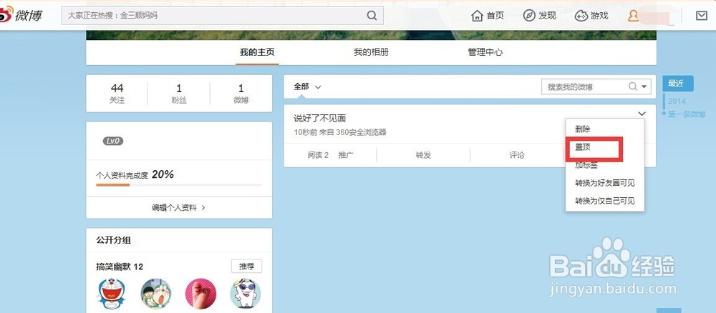Open 编辑个人资料 link
This screenshot has width=716, height=313.
point(178,207)
